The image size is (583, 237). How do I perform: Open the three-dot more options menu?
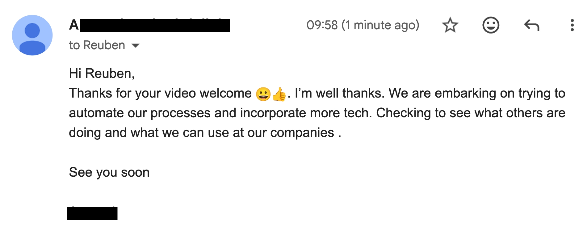coord(572,25)
